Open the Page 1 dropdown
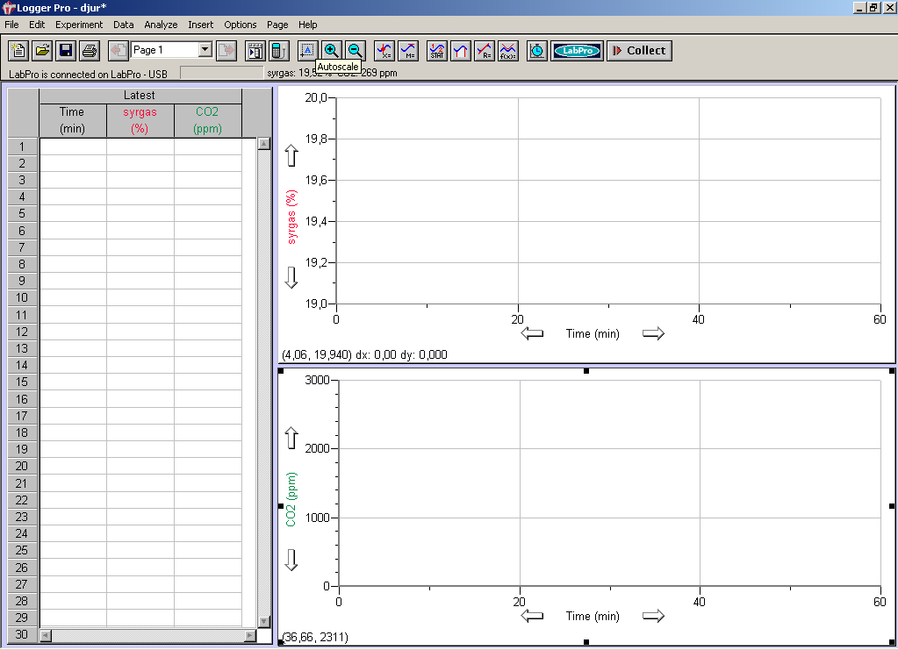Viewport: 898px width, 650px height. [x=205, y=50]
